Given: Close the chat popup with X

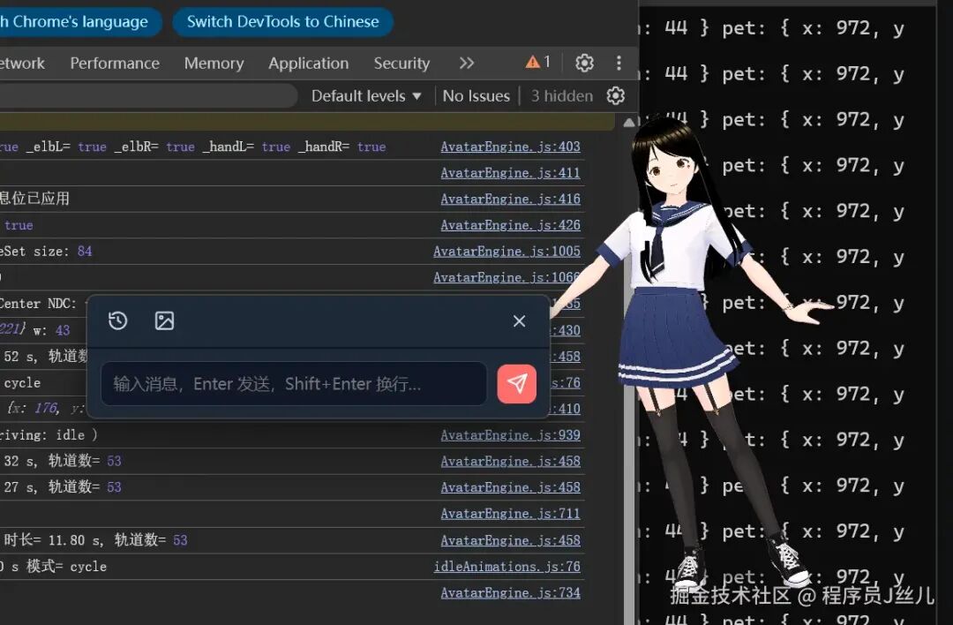Looking at the screenshot, I should click(x=519, y=321).
